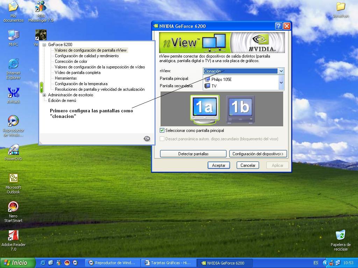Open Adobe Reader 7.0 shortcut

[x=13, y=241]
